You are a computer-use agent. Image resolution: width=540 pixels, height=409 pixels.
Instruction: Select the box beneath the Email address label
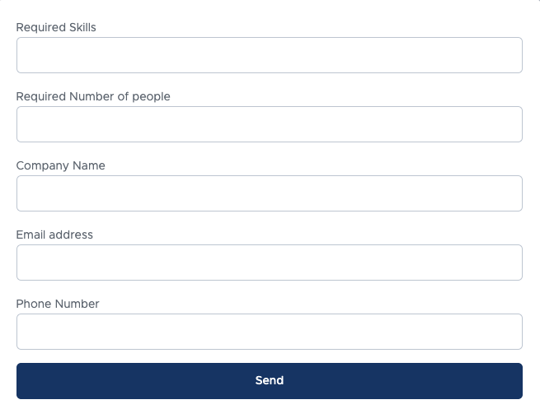tap(269, 263)
